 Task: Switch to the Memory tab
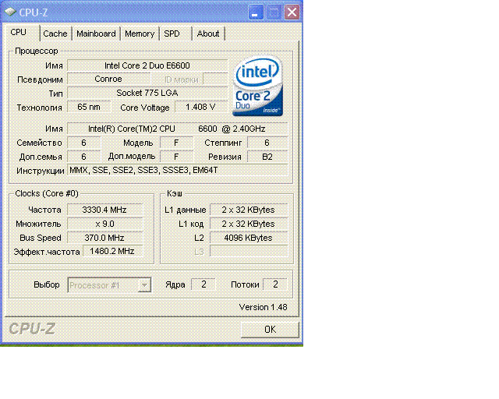click(140, 34)
